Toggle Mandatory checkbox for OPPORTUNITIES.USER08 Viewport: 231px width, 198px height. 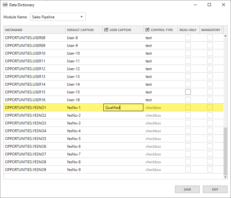pos(210,38)
